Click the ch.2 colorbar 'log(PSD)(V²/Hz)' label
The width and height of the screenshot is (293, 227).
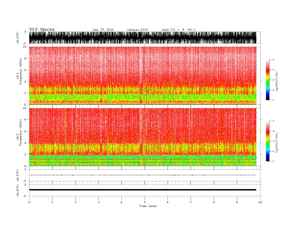coord(277,143)
